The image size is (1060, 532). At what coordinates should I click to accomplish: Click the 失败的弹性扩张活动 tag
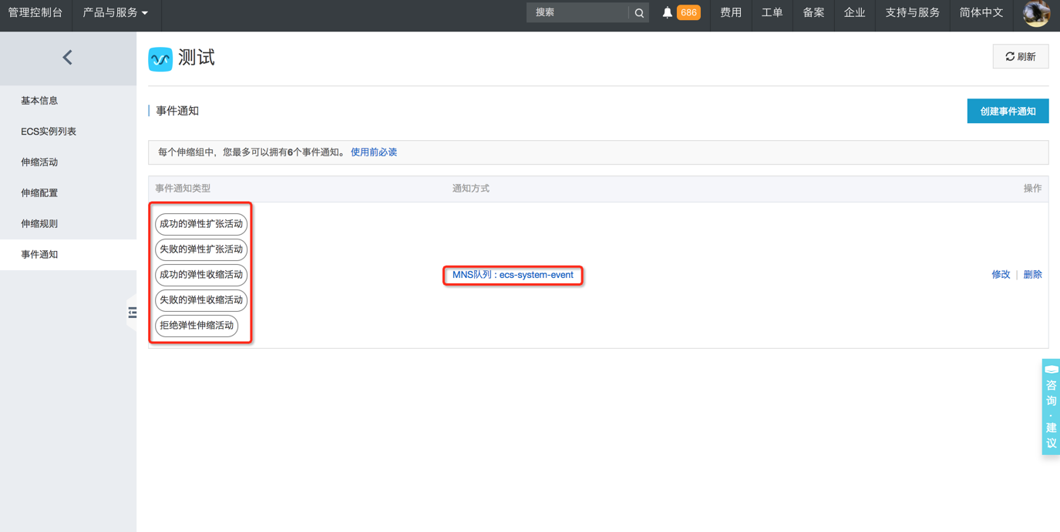[201, 249]
